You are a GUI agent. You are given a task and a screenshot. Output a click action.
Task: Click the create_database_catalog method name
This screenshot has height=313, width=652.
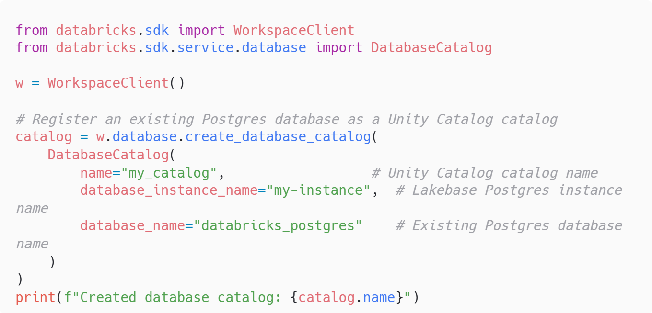278,137
